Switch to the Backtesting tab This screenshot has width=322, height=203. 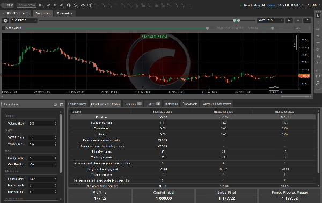pyautogui.click(x=43, y=13)
